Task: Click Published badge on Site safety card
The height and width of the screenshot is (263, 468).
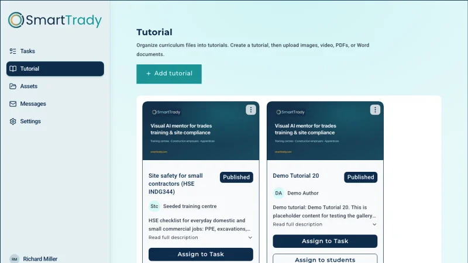Action: click(236, 177)
